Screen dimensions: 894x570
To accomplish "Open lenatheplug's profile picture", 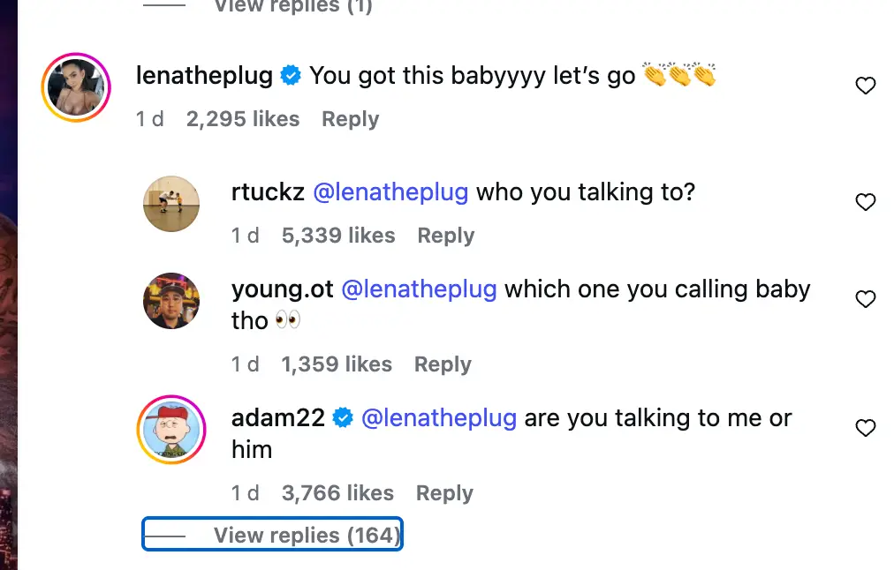I will click(76, 87).
